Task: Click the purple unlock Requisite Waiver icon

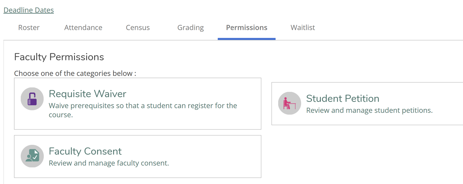Action: click(32, 99)
